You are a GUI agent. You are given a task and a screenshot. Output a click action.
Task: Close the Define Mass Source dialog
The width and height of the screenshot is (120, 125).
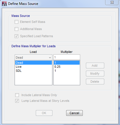112,2
